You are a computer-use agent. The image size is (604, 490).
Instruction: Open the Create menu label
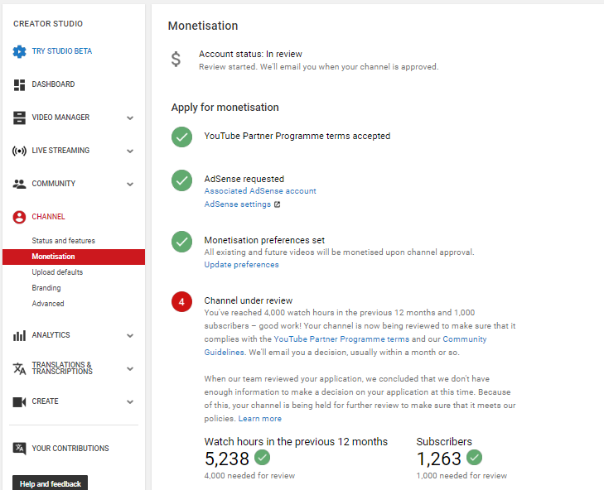tap(45, 401)
